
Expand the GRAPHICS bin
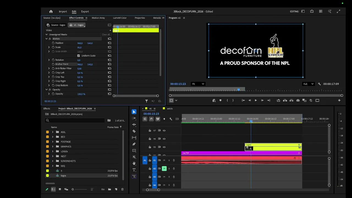pos(53,147)
